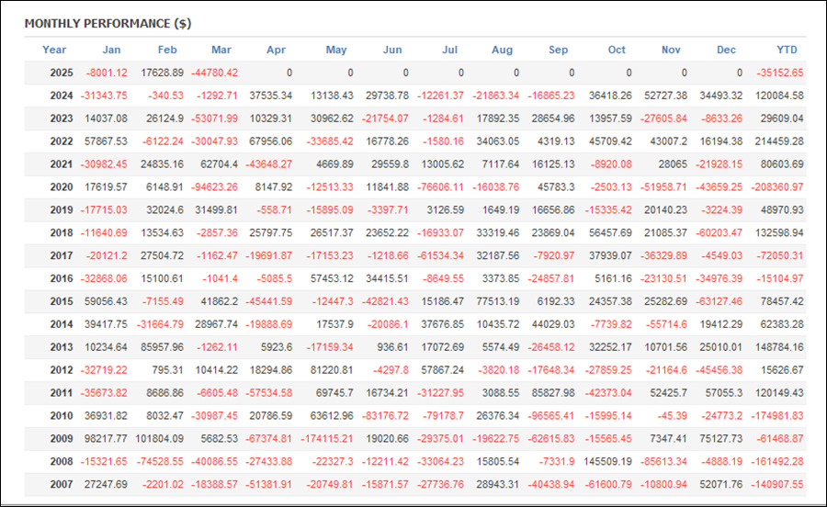Select the 2009 Feb value 101804.09

(159, 438)
